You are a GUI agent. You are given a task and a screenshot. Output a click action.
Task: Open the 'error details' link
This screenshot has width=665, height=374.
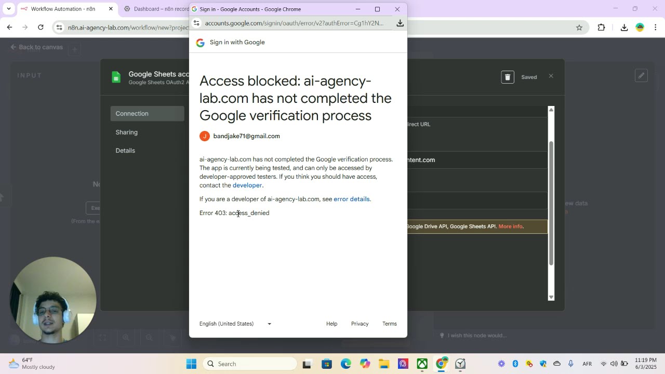click(x=352, y=199)
